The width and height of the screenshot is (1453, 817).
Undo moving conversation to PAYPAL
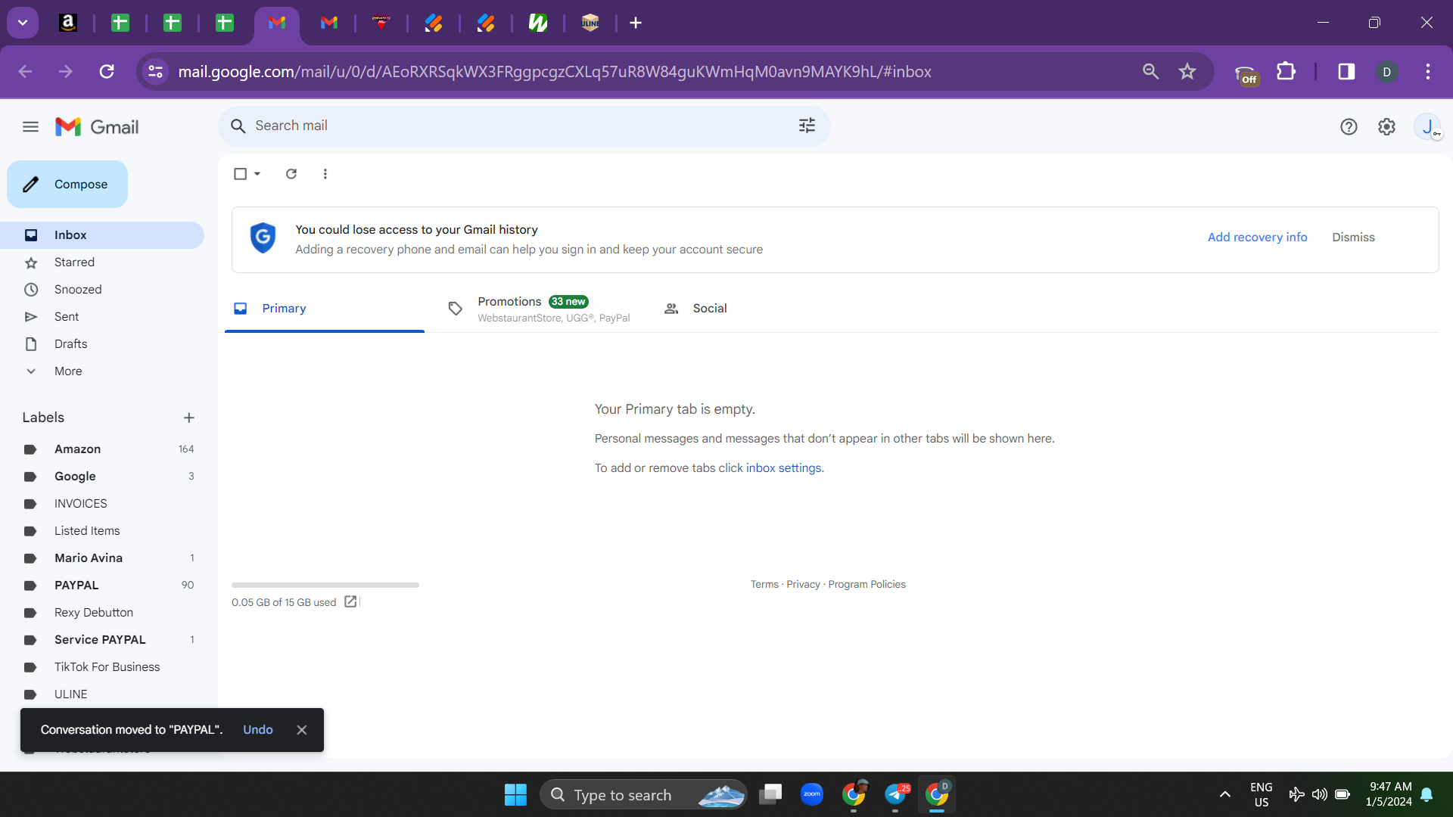257,729
